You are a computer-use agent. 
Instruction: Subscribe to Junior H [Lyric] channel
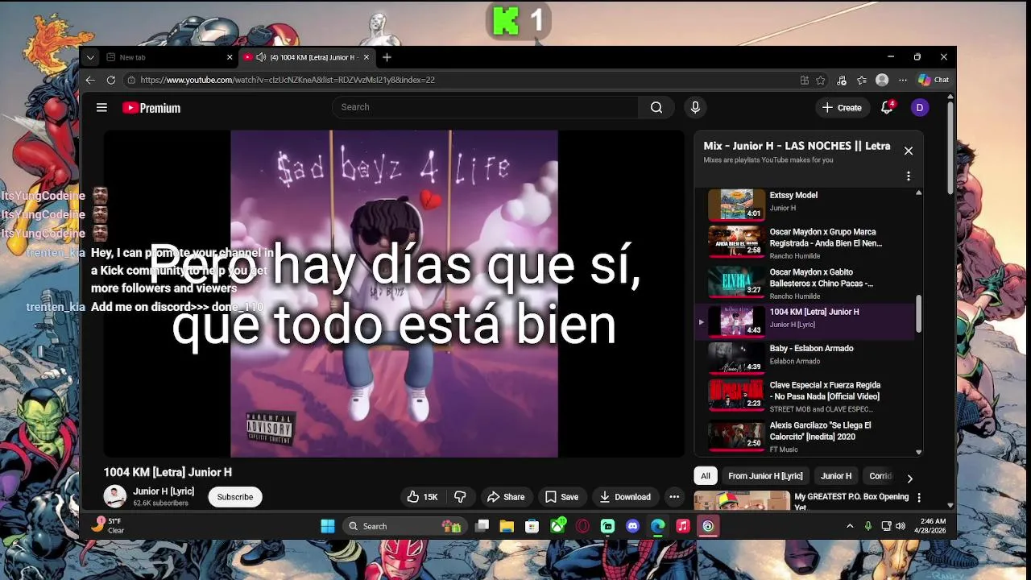[x=235, y=497]
